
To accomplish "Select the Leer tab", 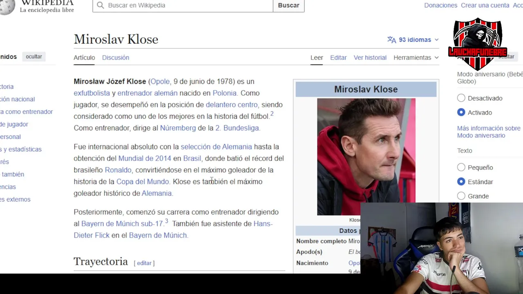I will pos(317,58).
